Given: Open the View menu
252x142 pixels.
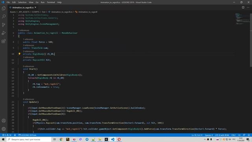Looking at the screenshot, I should pyautogui.click(x=31, y=2).
